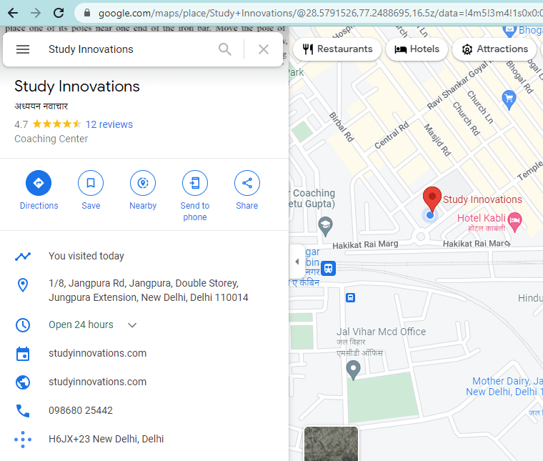This screenshot has width=543, height=461.
Task: Click the clock hours icon
Action: [23, 325]
